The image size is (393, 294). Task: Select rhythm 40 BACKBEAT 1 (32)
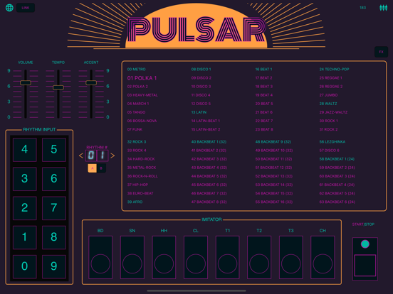point(209,142)
